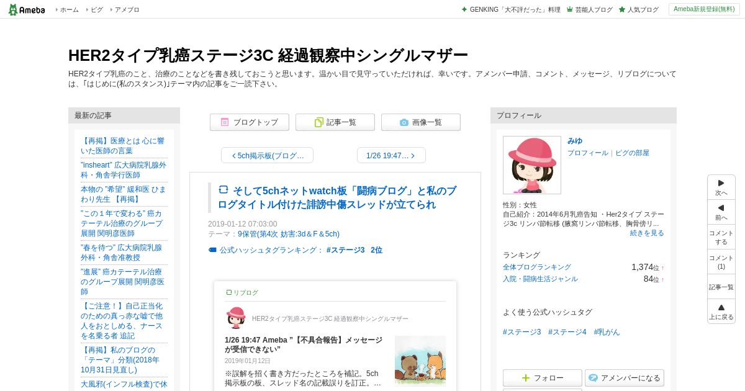
Task: Click the camera icon on 画像一覧
Action: pos(404,122)
